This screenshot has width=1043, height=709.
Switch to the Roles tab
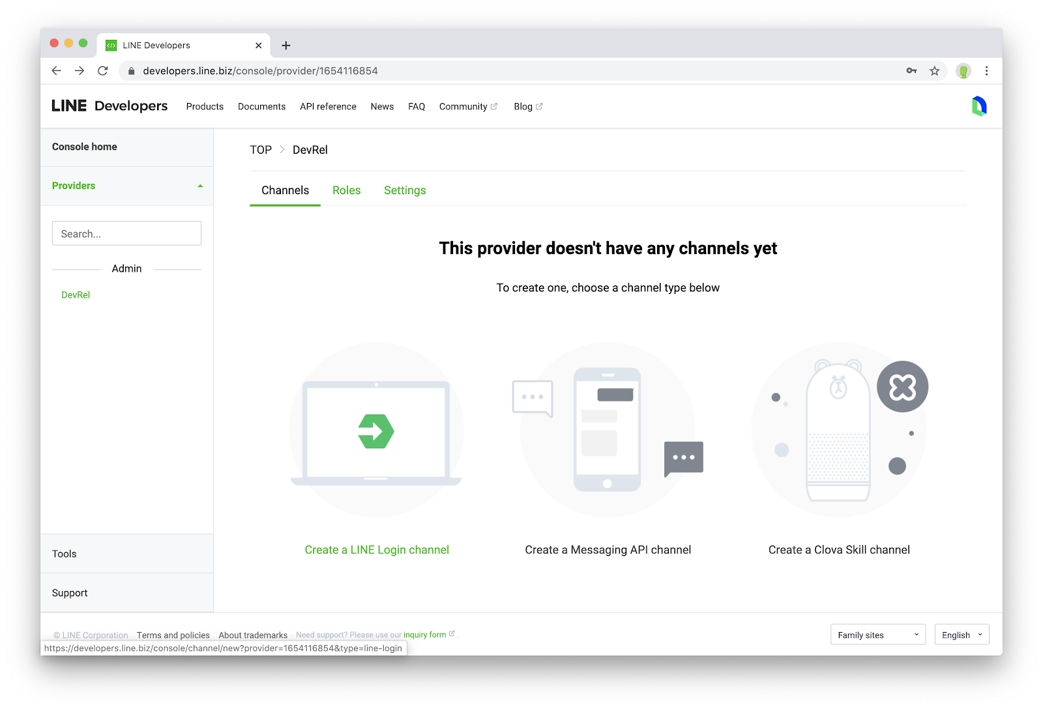pyautogui.click(x=346, y=190)
